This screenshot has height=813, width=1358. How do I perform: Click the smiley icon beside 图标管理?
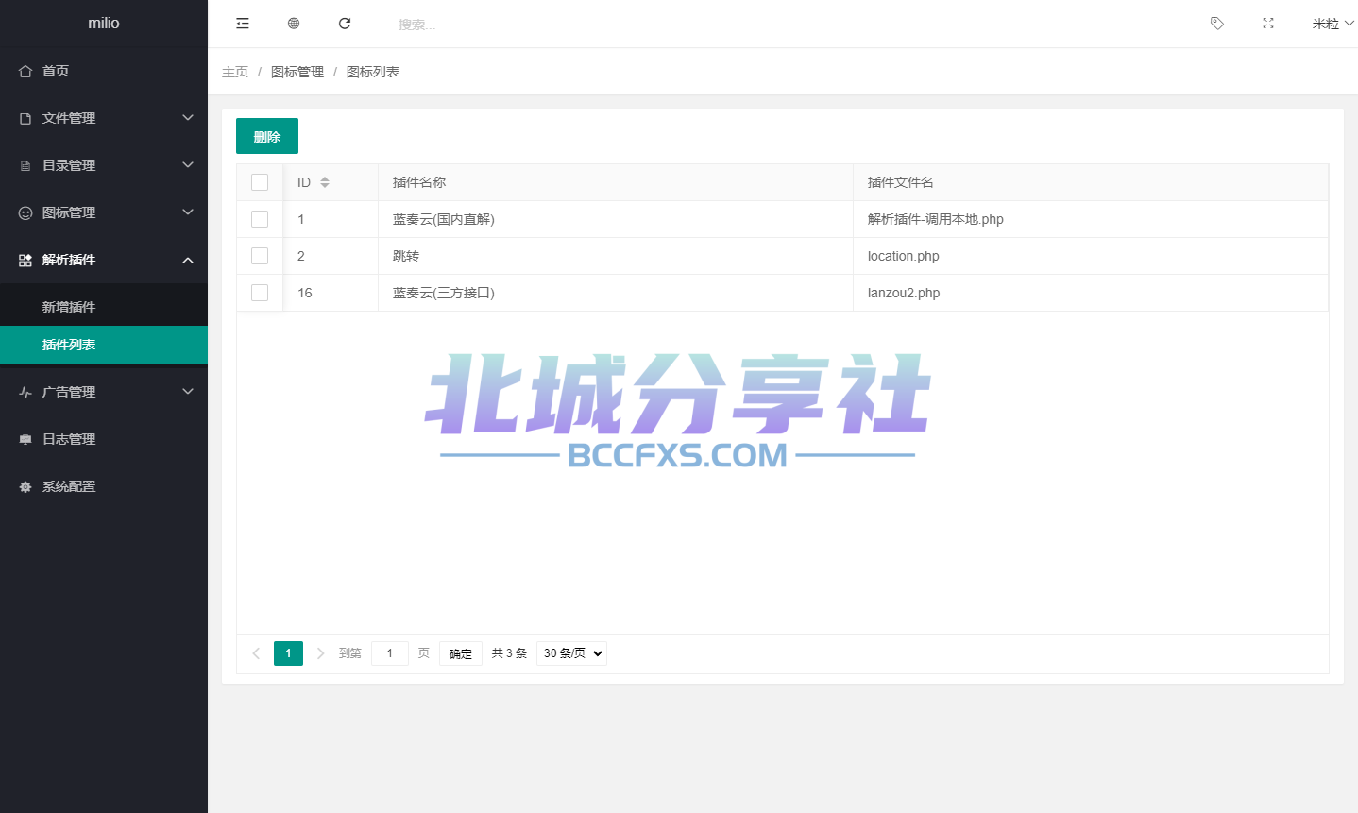coord(25,212)
